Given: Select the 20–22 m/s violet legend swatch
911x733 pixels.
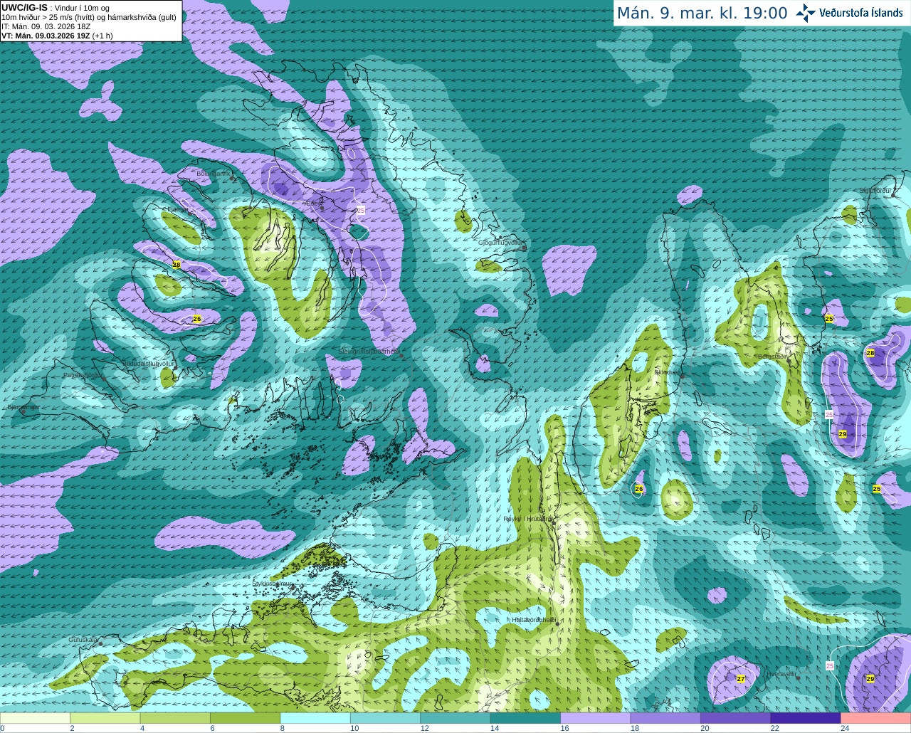Looking at the screenshot, I should pyautogui.click(x=735, y=718).
